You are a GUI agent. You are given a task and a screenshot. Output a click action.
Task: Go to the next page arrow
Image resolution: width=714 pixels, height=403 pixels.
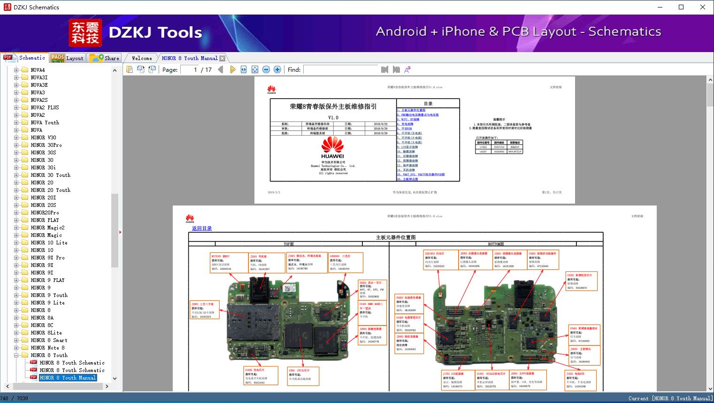click(233, 69)
